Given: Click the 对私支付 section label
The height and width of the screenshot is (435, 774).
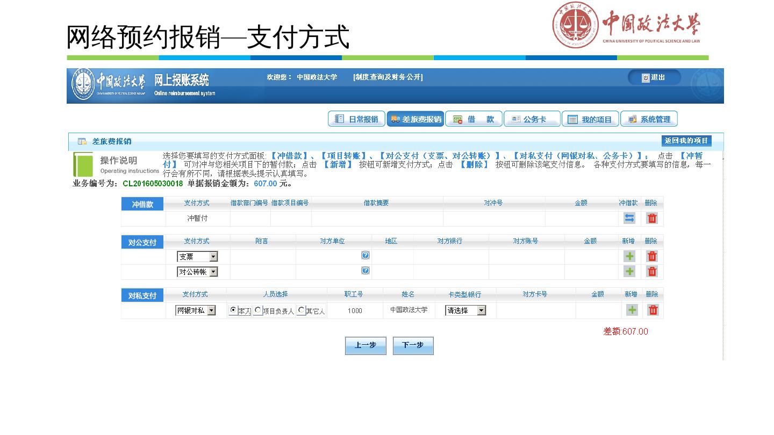Looking at the screenshot, I should click(x=142, y=295).
